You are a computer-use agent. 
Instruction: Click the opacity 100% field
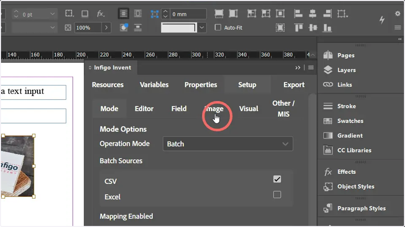coord(87,28)
